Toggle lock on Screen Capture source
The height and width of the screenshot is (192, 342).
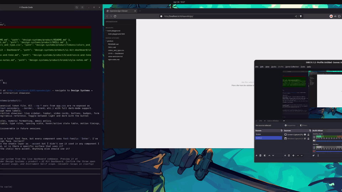(x=309, y=134)
